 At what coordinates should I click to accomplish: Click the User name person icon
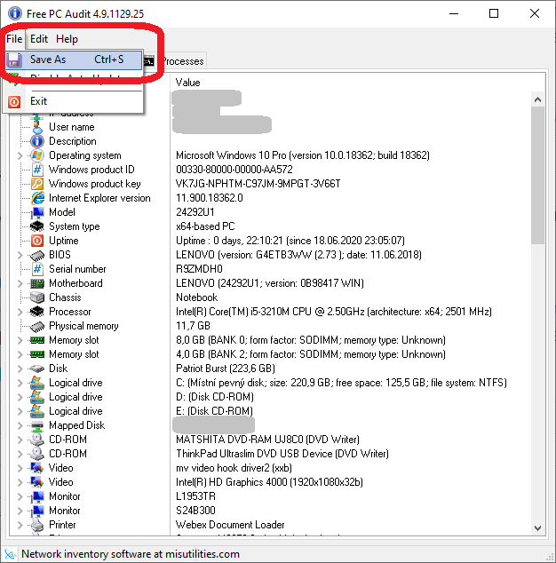[x=37, y=127]
